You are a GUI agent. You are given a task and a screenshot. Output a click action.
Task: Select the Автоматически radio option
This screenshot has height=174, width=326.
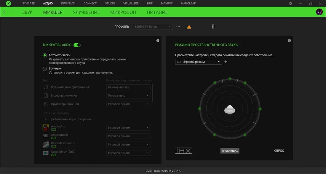(x=45, y=55)
